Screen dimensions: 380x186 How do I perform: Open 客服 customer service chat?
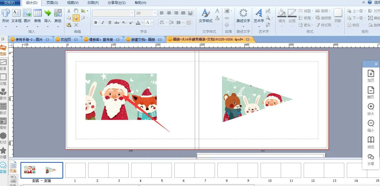(3, 168)
